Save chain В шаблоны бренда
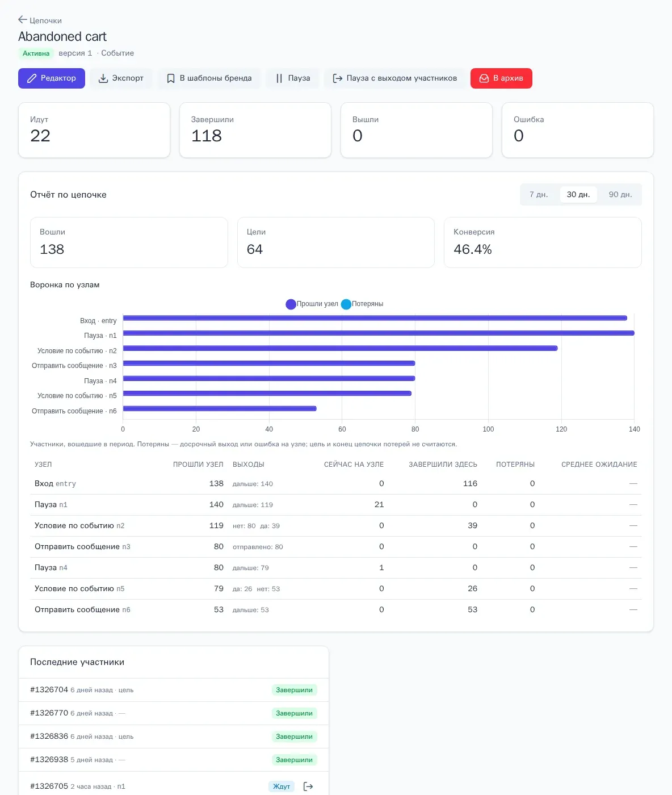 [x=209, y=78]
